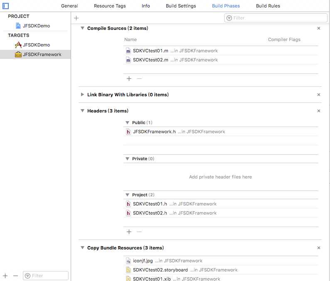Select the JFSDKDemo app target
Screen dimensions: 330x281
(36, 45)
